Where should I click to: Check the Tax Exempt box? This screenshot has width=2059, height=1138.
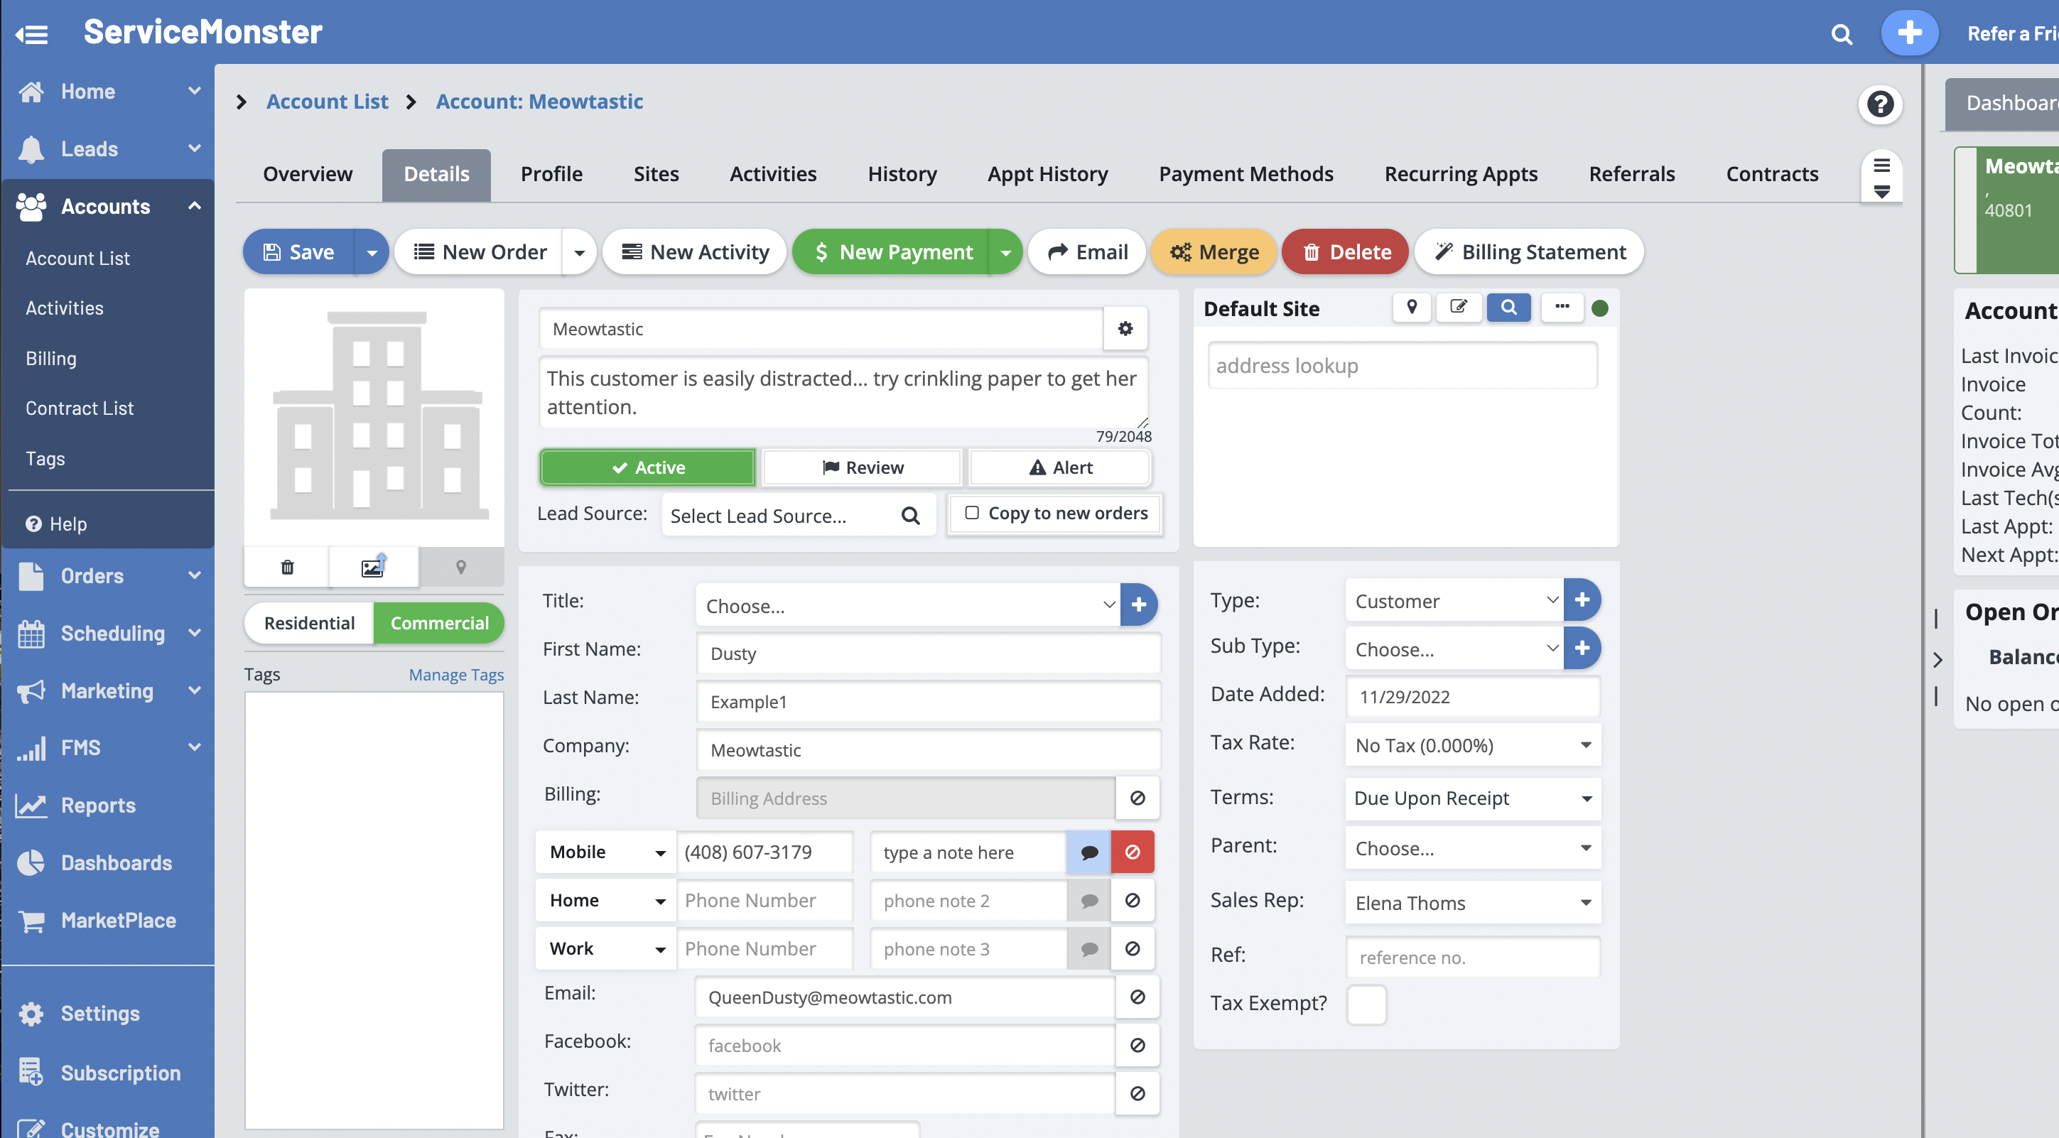1366,1004
